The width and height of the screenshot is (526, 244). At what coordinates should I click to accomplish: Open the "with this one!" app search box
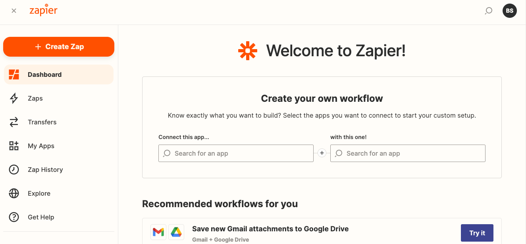pos(408,153)
